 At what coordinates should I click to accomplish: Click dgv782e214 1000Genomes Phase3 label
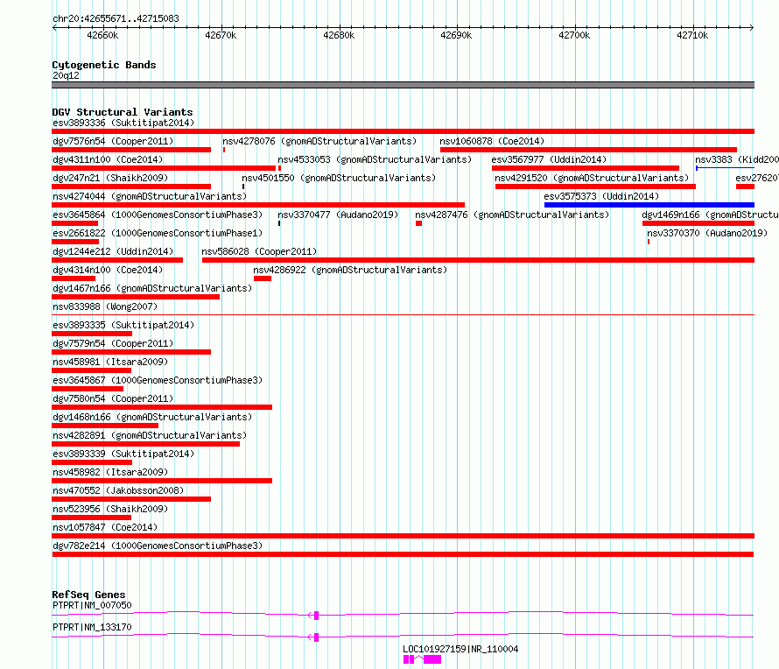(x=158, y=546)
